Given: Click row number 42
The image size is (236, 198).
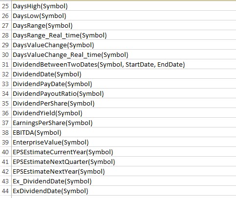Looking at the screenshot, I should click(x=5, y=171).
